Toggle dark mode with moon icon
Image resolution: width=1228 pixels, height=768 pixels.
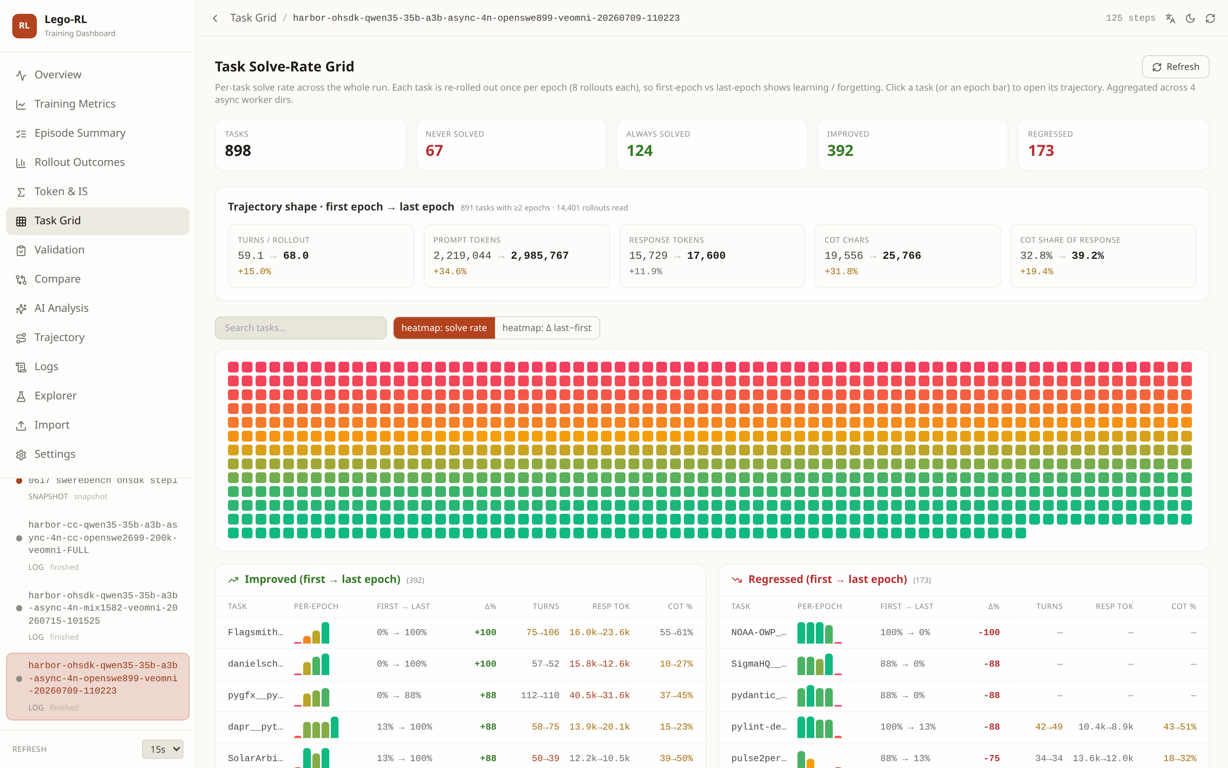(1190, 18)
